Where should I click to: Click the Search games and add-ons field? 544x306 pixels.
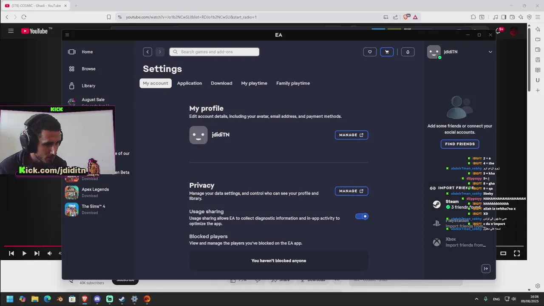[x=214, y=52]
